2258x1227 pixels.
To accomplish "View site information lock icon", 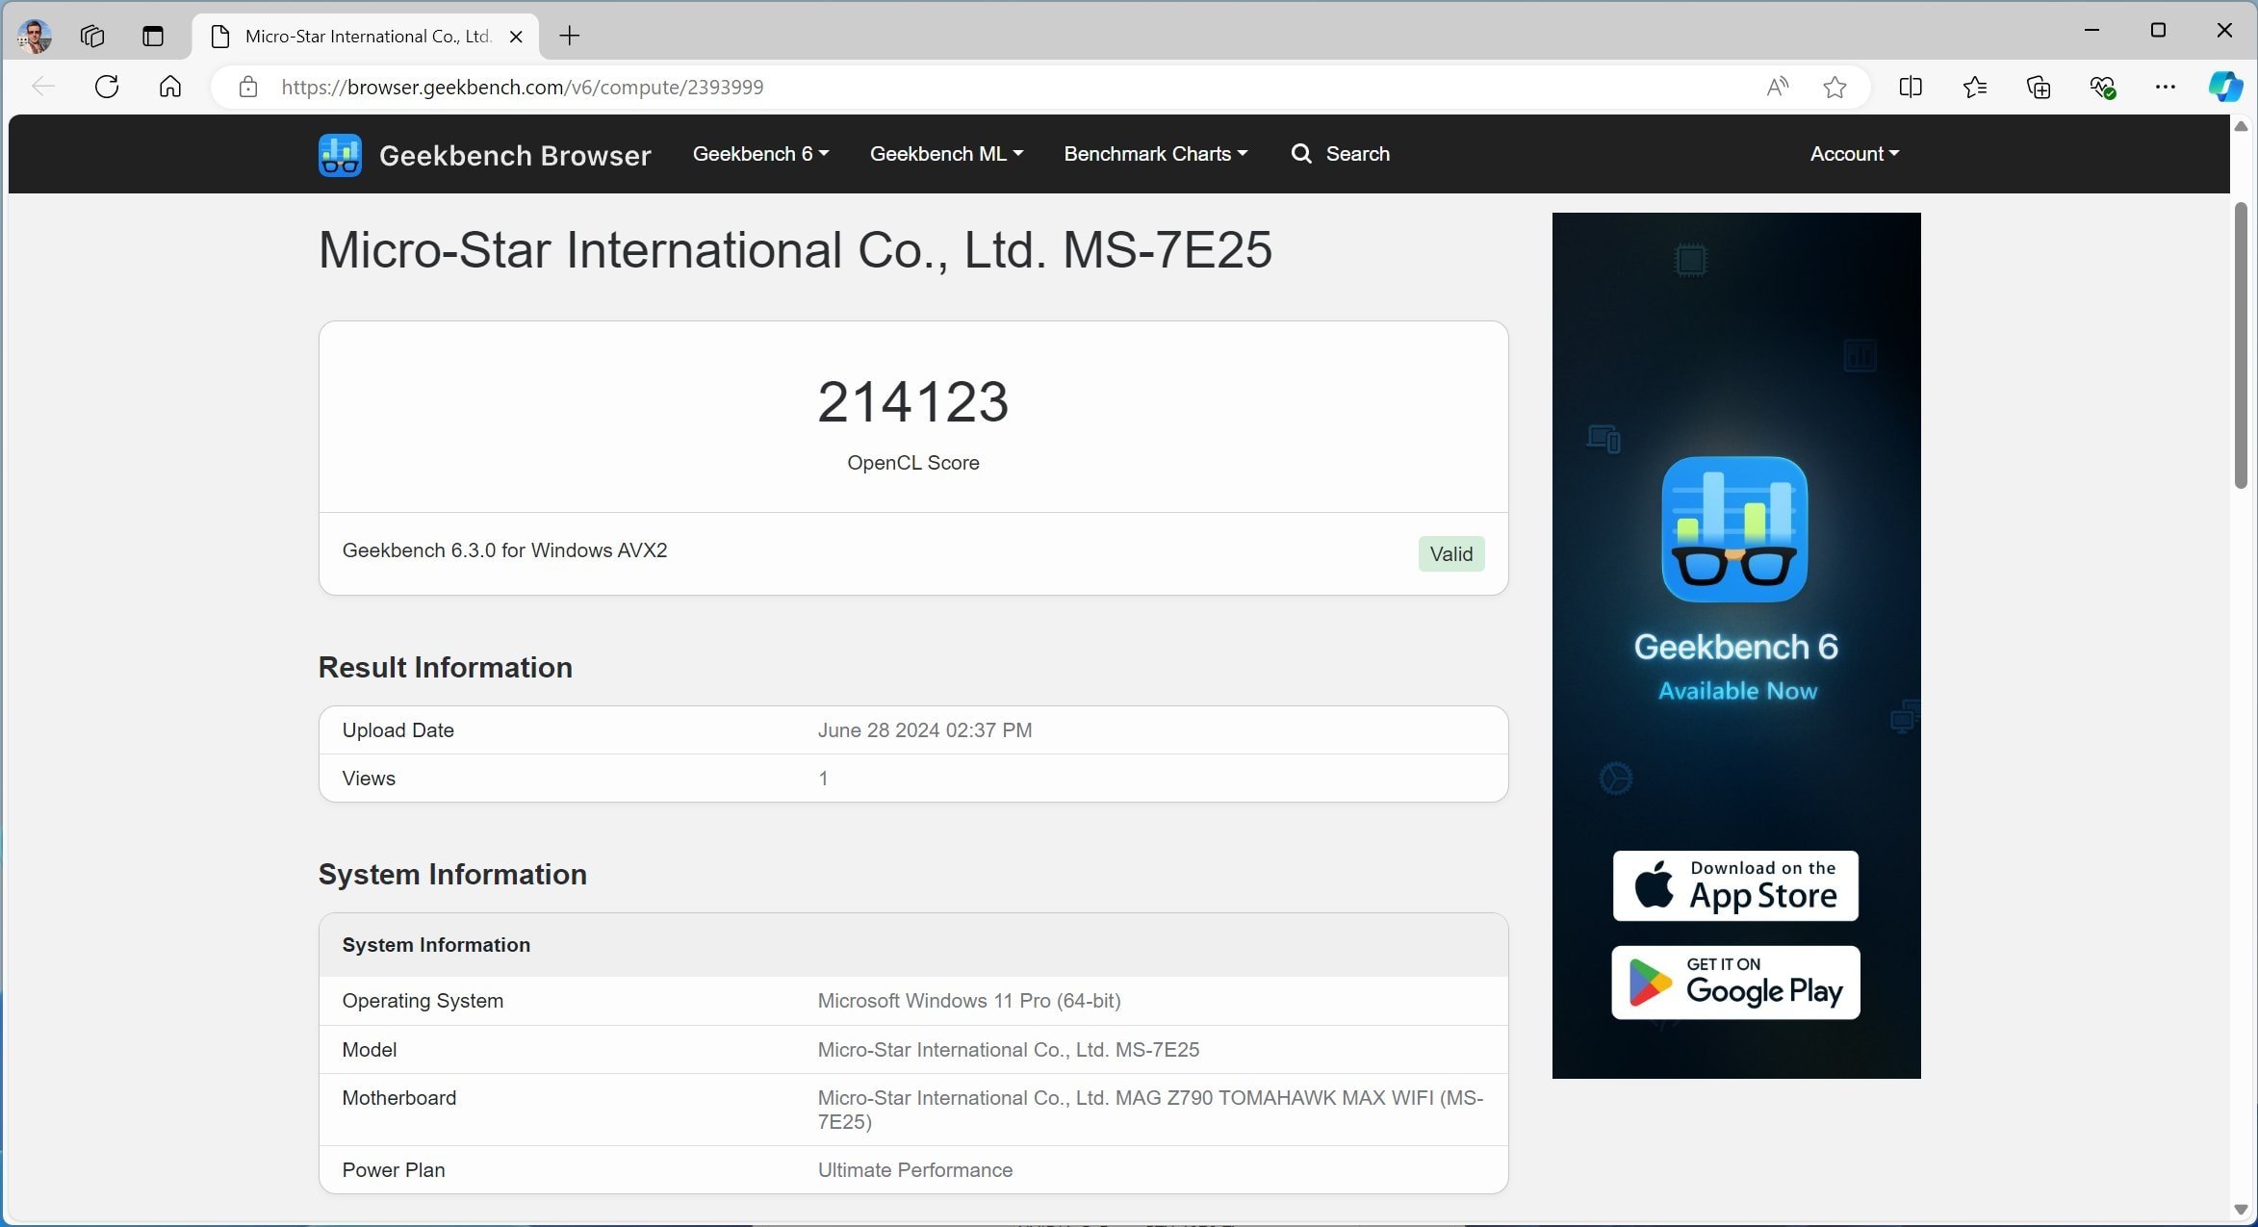I will coord(248,87).
